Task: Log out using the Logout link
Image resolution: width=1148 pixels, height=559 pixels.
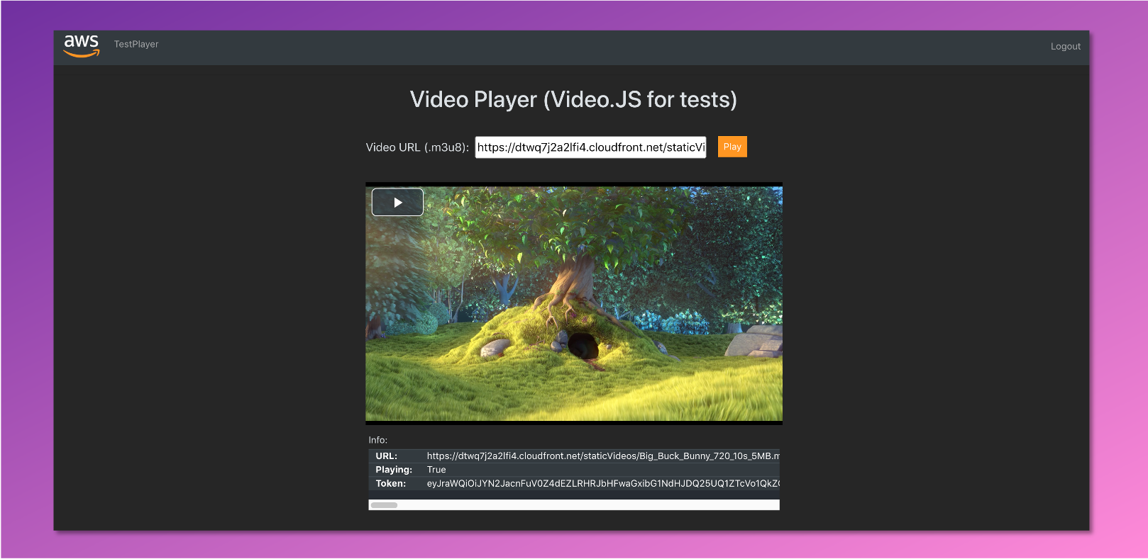Action: [x=1066, y=46]
